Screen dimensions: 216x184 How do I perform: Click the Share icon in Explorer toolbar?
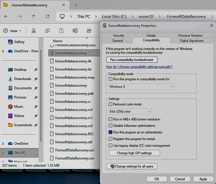(89, 31)
